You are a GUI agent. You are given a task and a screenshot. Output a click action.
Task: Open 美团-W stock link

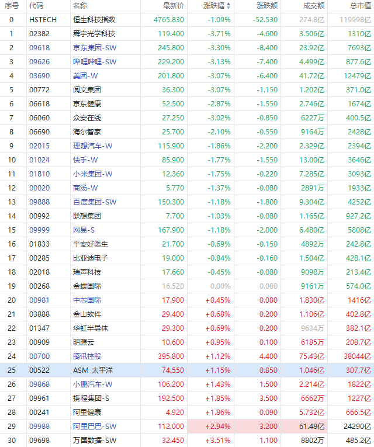tap(85, 76)
